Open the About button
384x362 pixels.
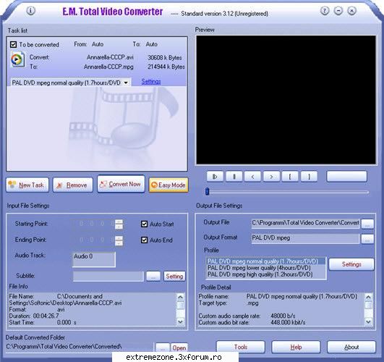click(x=351, y=347)
